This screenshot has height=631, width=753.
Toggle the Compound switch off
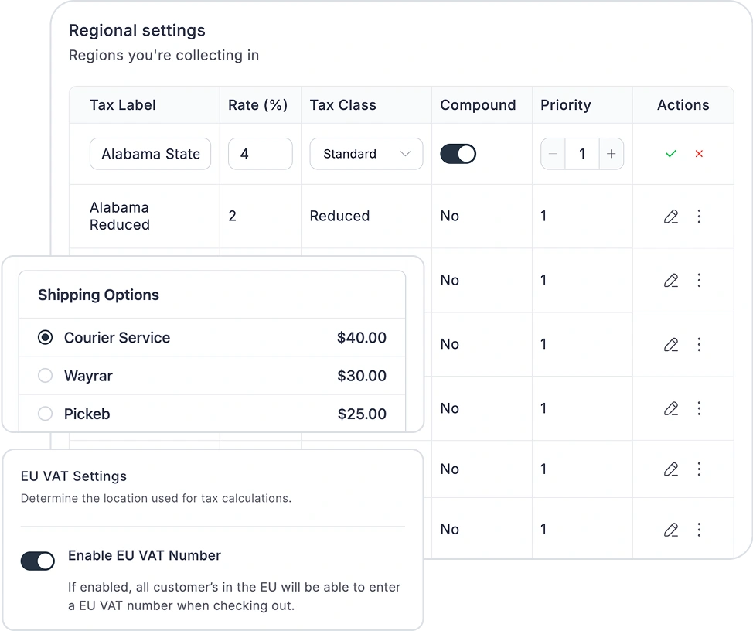(458, 154)
